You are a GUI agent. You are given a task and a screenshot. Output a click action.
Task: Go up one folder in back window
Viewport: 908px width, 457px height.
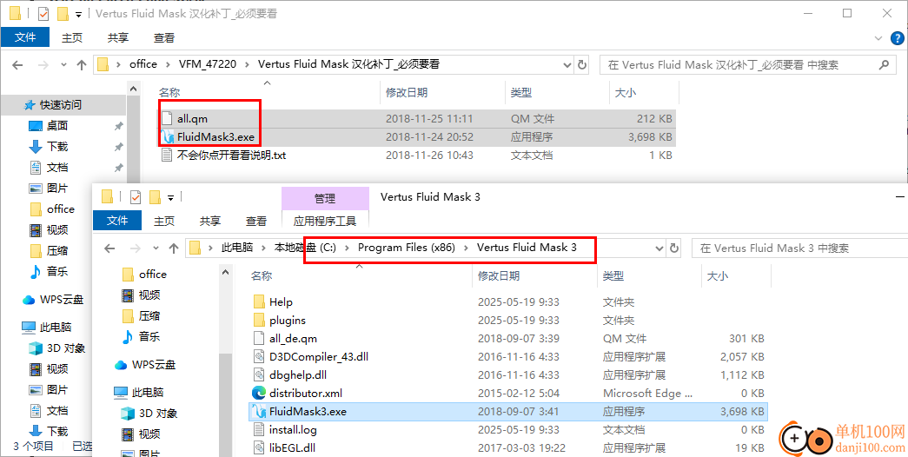tap(82, 65)
